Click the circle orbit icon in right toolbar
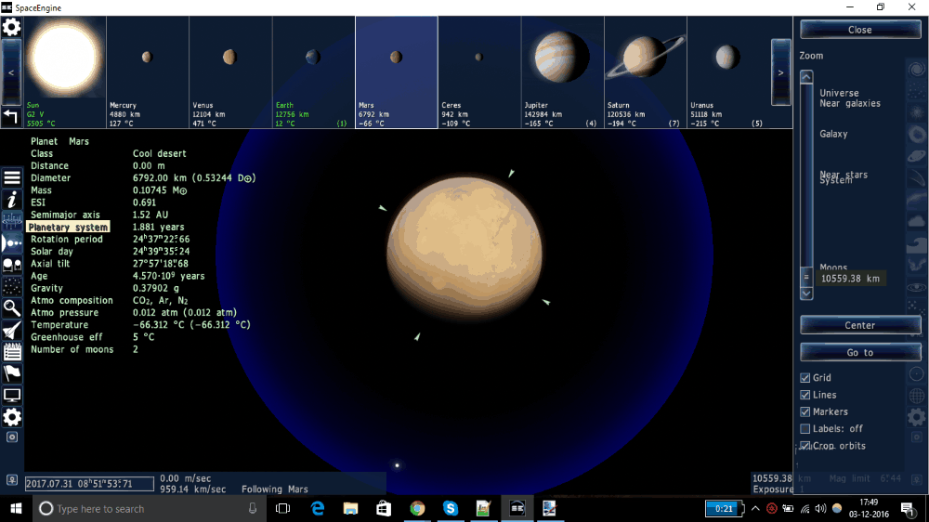The height and width of the screenshot is (522, 929). pos(917,374)
